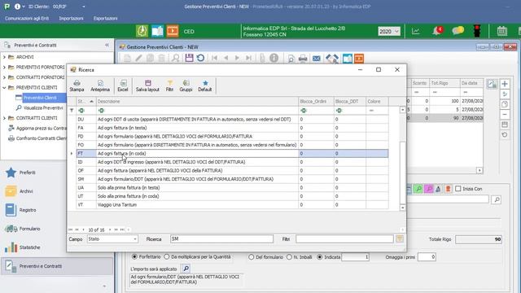Image resolution: width=521 pixels, height=293 pixels.
Task: Collapse the Preventivi e Contratti panel
Action: pyautogui.click(x=107, y=45)
